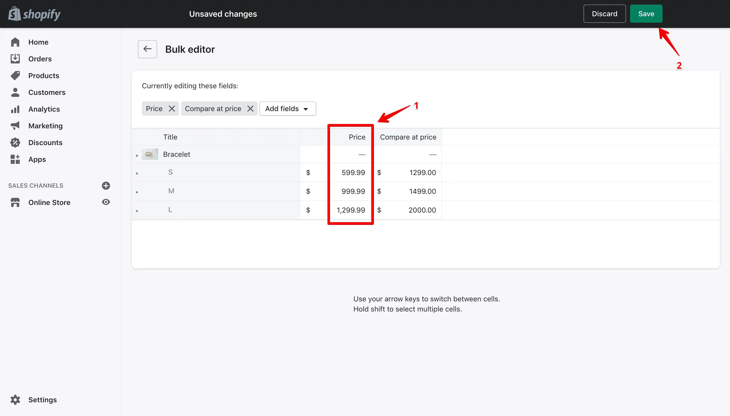This screenshot has width=730, height=416.
Task: Open Settings at sidebar bottom
Action: click(43, 400)
